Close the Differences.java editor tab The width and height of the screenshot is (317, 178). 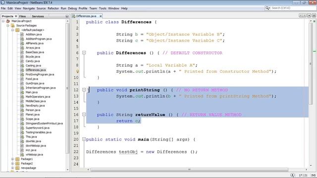tap(101, 16)
